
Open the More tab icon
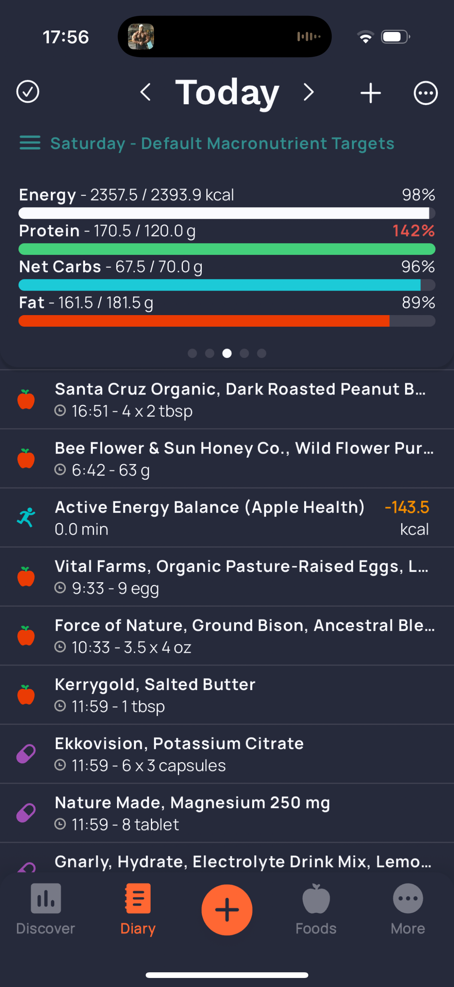click(408, 899)
